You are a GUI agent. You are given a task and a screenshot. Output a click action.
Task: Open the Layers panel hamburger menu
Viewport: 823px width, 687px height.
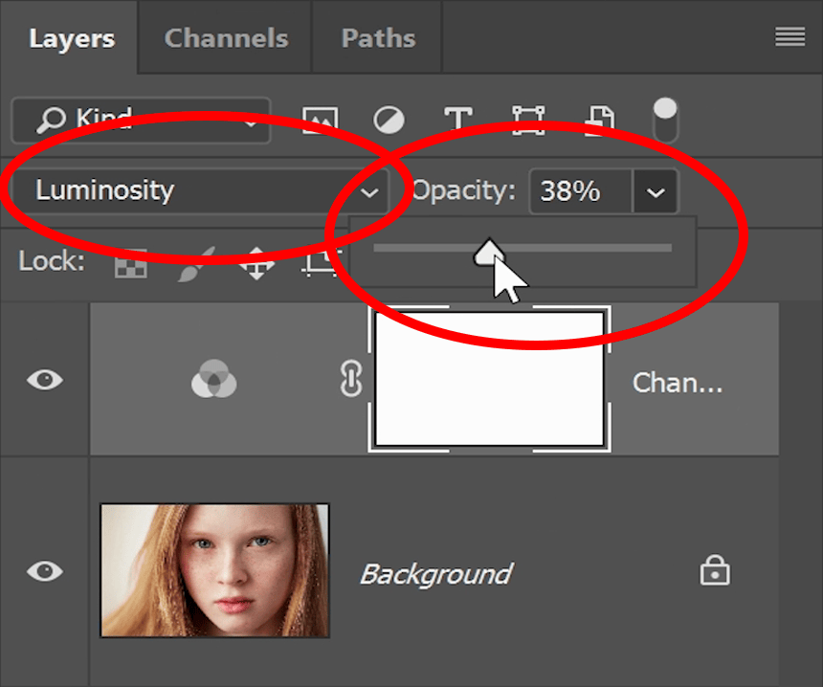coord(790,37)
